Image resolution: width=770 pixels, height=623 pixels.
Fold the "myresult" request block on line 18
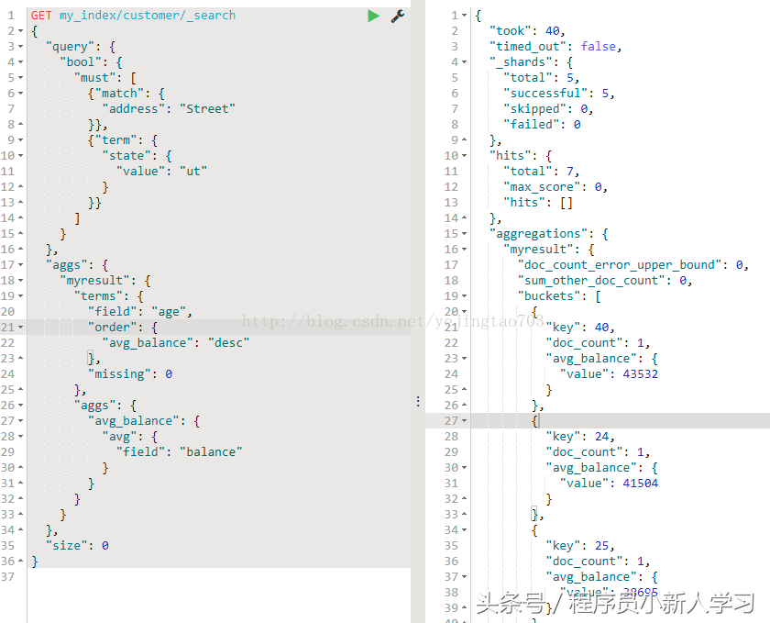[x=20, y=280]
